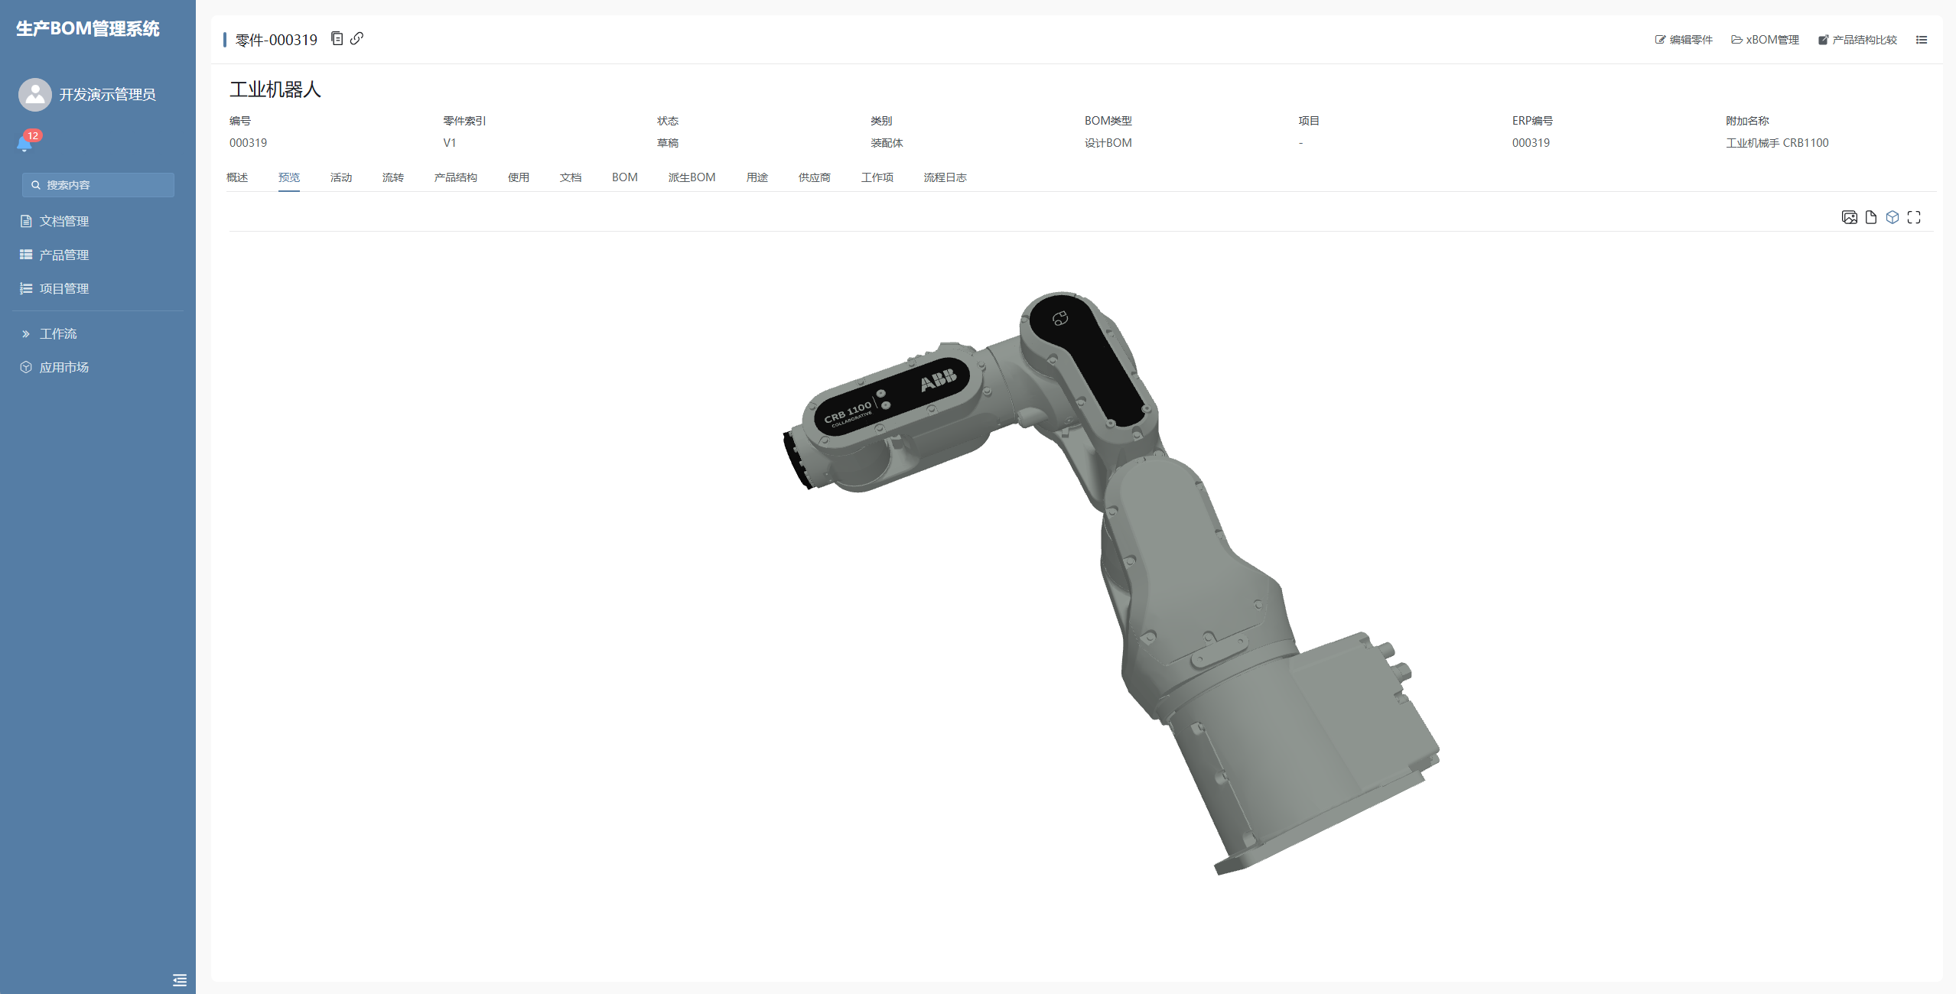Collapse sidebar using bottom toggle icon

tap(180, 979)
